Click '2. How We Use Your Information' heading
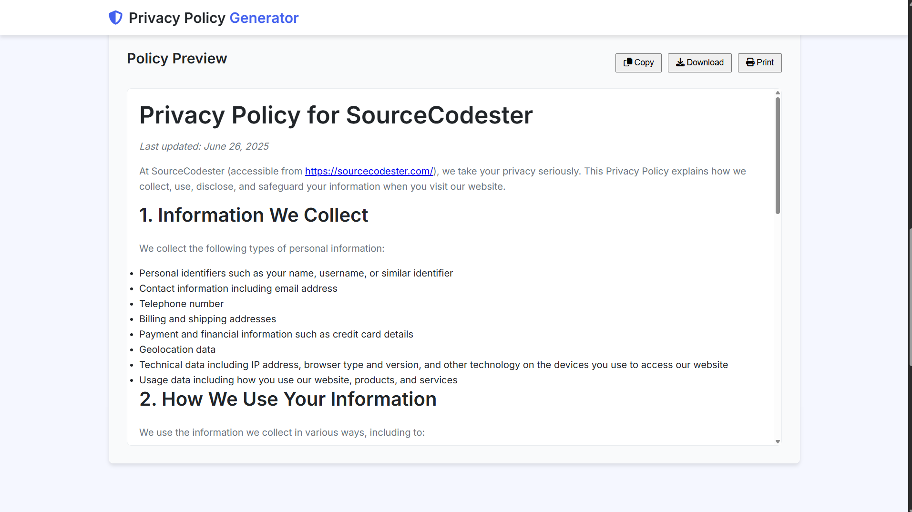The height and width of the screenshot is (512, 912). click(288, 399)
